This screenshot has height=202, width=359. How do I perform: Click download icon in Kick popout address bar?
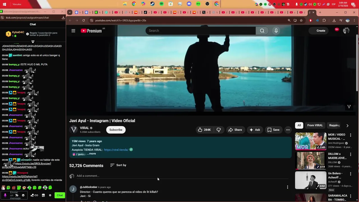point(63,17)
